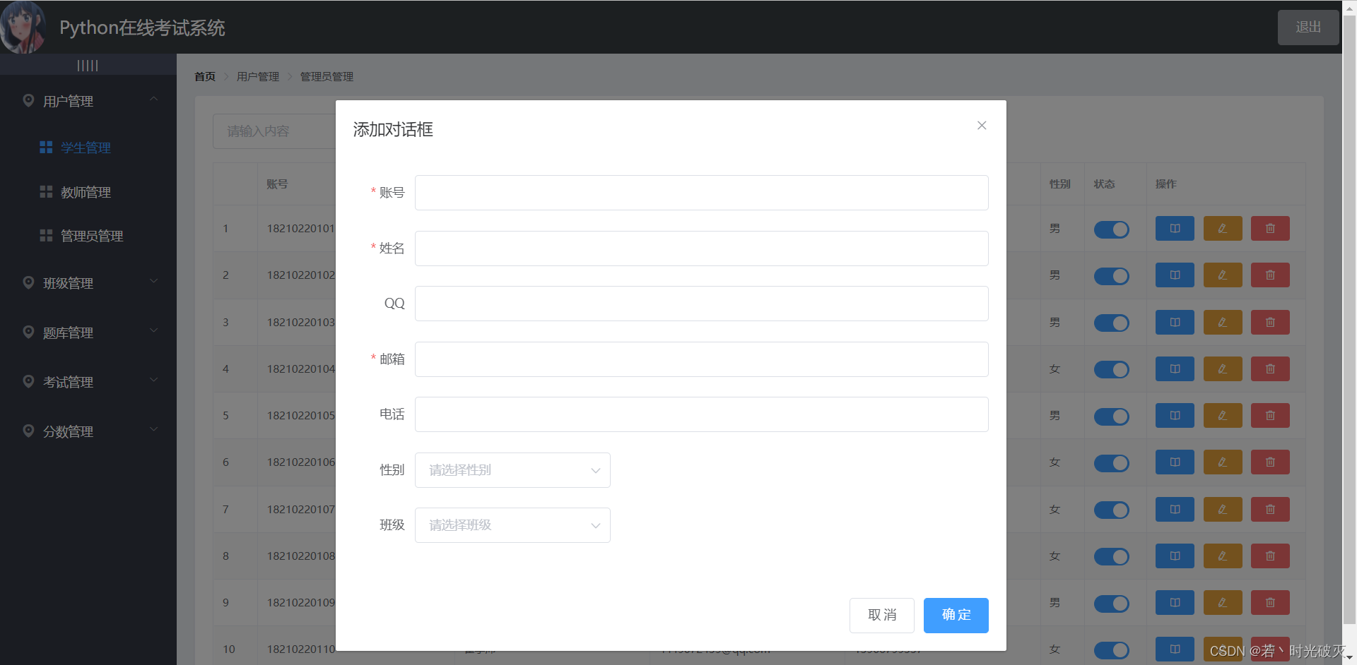This screenshot has width=1357, height=665.
Task: Click the edit pencil button in row 9
Action: coord(1223,603)
